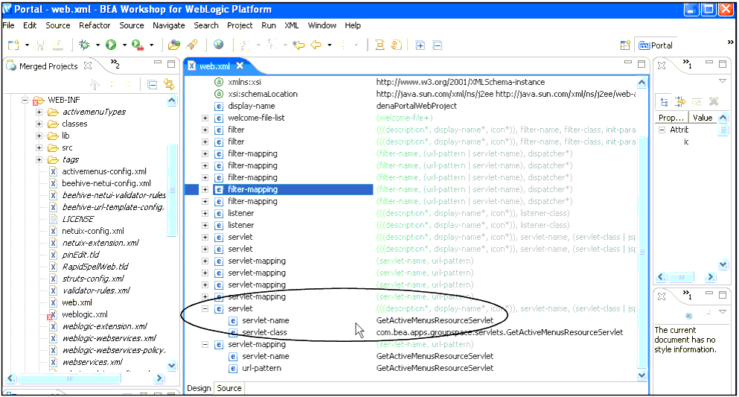Expand the tags folder

pos(39,160)
